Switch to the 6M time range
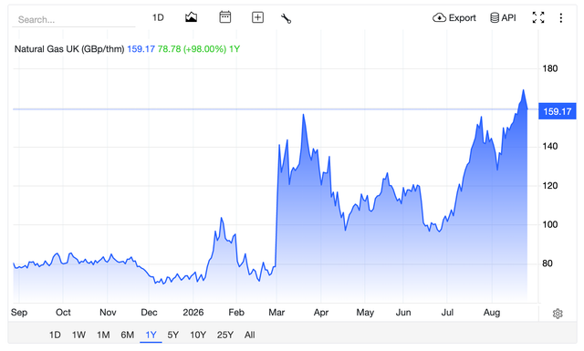 click(128, 335)
